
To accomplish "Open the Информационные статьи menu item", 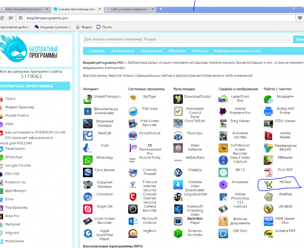I will [237, 51].
